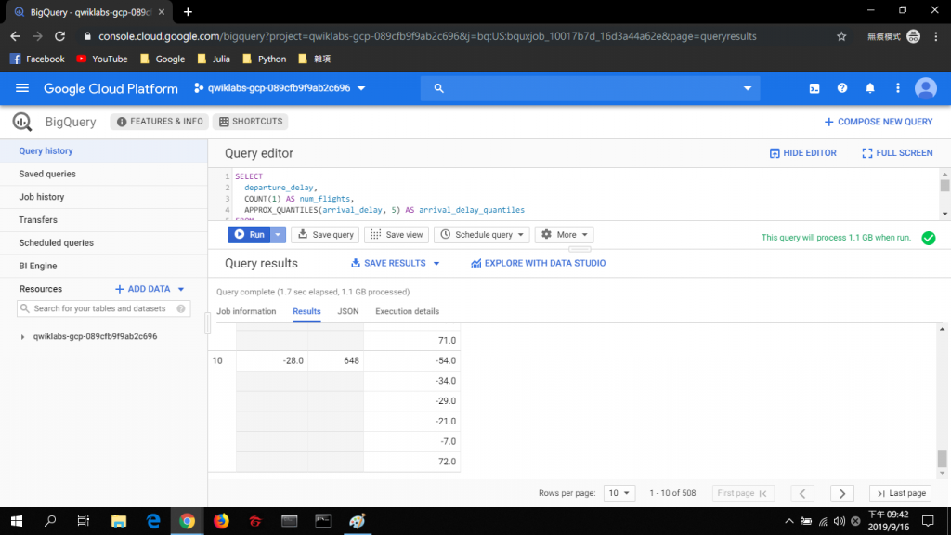The width and height of the screenshot is (951, 535).
Task: Open Schedule query dropdown
Action: tap(482, 235)
